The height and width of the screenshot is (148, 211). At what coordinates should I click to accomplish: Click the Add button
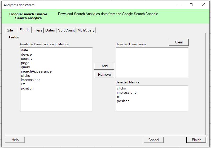[x=104, y=66]
